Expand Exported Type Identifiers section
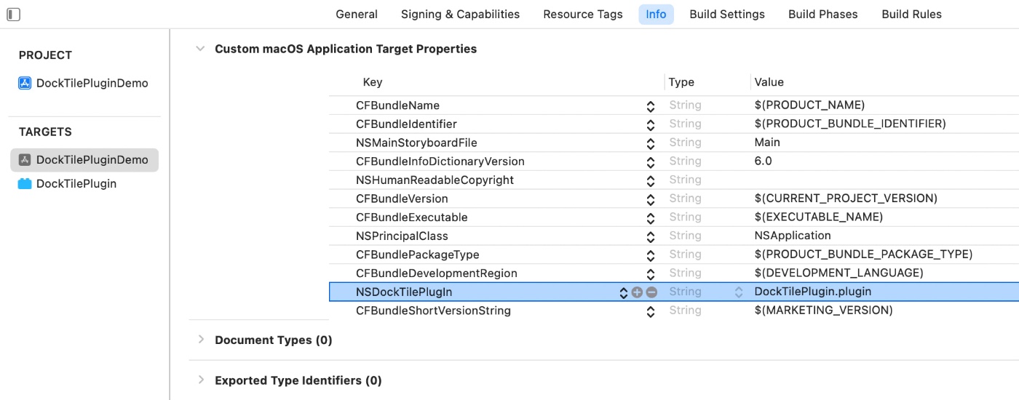The height and width of the screenshot is (400, 1019). coord(200,380)
